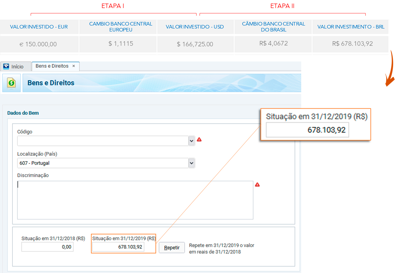Click the Receita Federal icon on Início tab
This screenshot has height=273, width=413.
point(6,66)
